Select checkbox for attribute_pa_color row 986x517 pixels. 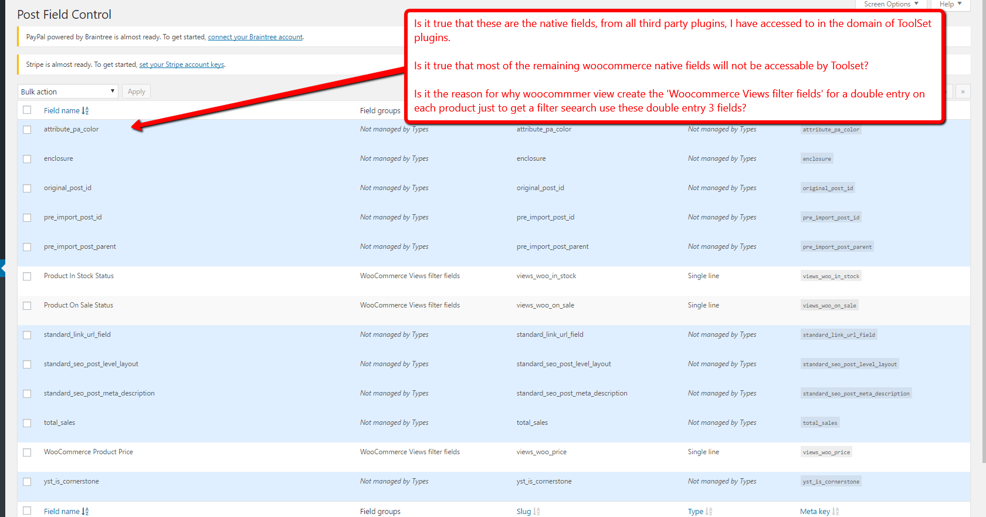27,130
